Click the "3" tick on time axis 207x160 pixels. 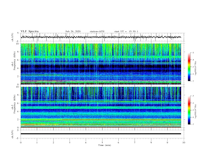point(70,142)
